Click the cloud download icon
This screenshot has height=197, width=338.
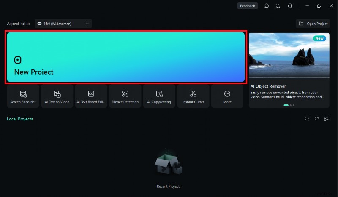click(266, 6)
